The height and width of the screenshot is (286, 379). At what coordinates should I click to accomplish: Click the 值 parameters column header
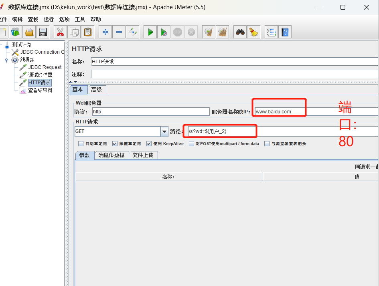coord(321,177)
